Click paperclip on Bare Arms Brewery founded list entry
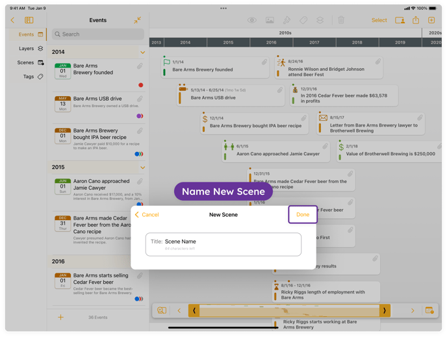 140,66
